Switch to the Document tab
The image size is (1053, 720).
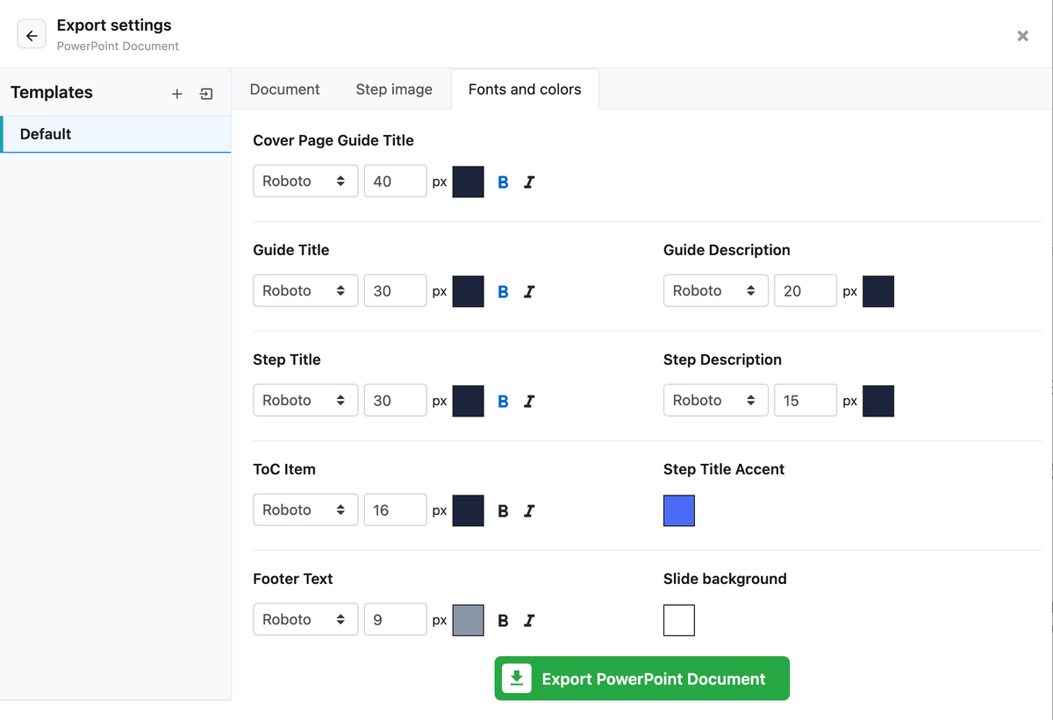(284, 89)
